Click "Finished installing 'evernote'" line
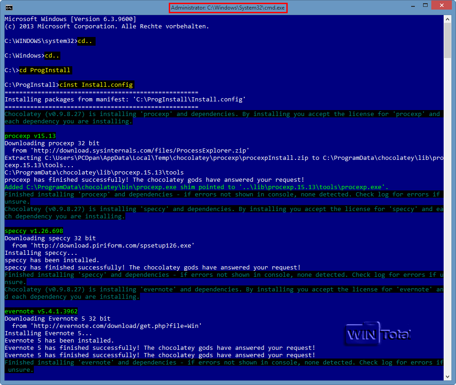Image resolution: width=456 pixels, height=385 pixels. 224,366
